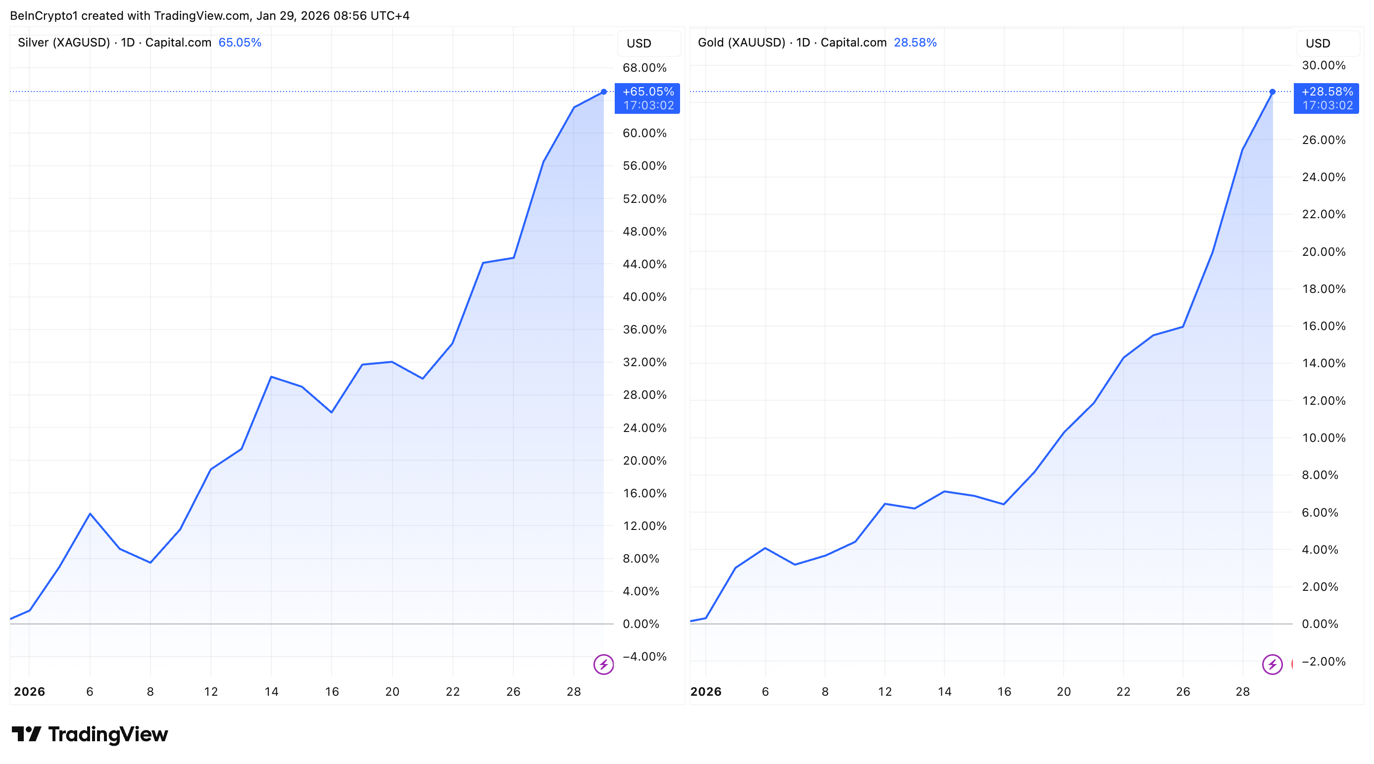Click the 30.00% level on Gold price scale

click(x=1324, y=66)
